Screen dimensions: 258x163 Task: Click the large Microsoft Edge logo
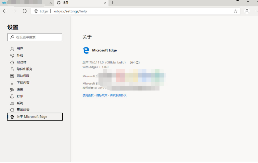point(86,50)
